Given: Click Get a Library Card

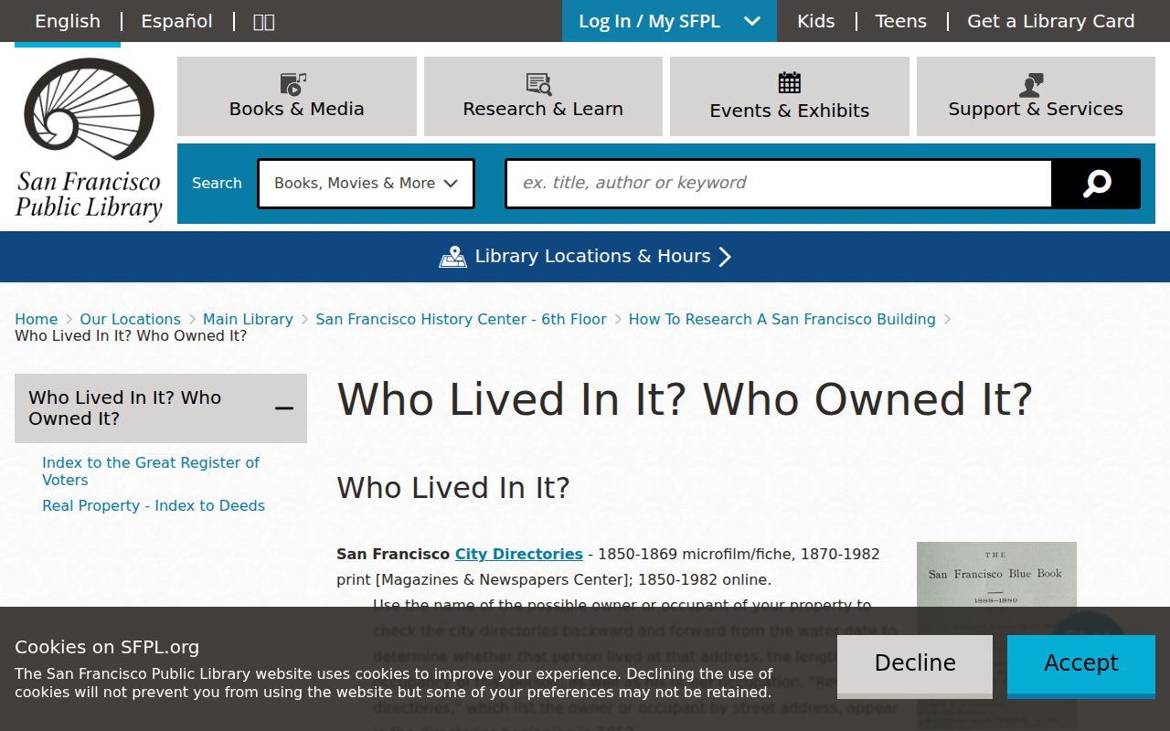Looking at the screenshot, I should tap(1051, 21).
